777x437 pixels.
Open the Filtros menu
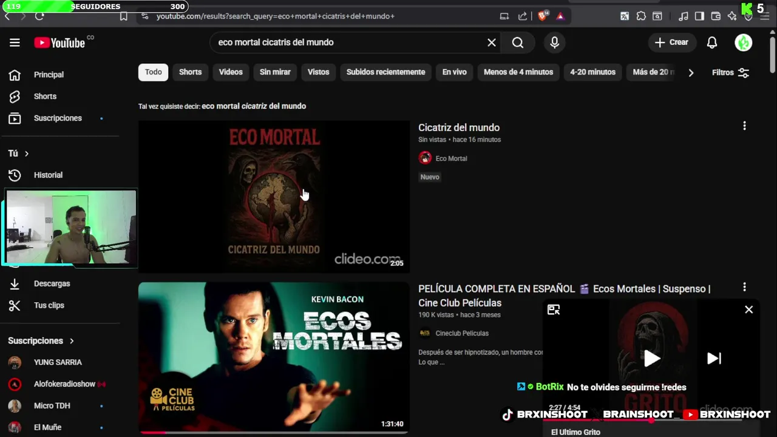[x=730, y=72]
